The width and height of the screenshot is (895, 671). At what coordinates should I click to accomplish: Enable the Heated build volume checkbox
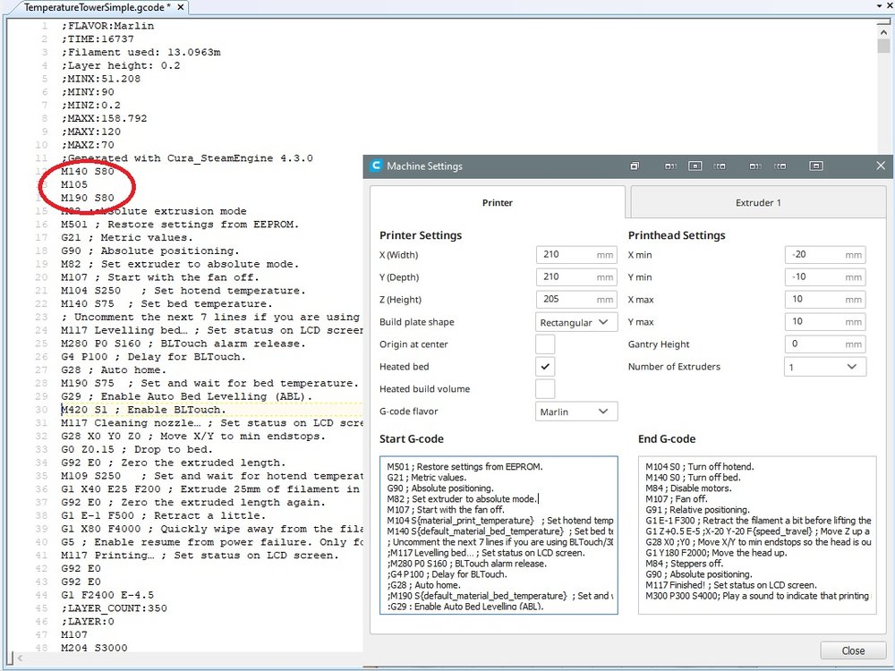click(545, 388)
